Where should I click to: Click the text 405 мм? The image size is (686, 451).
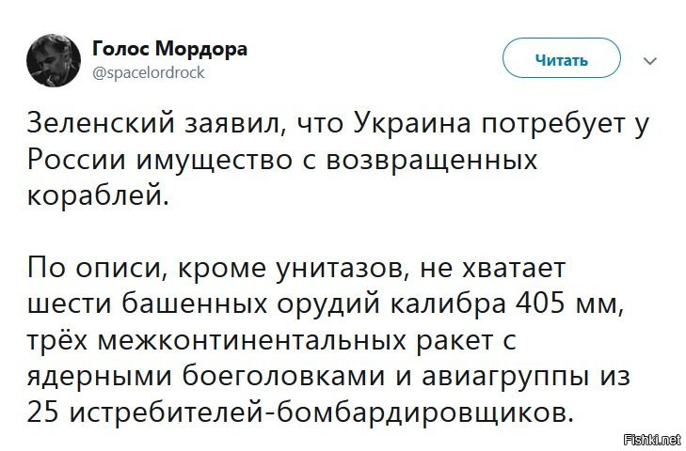[x=567, y=304]
